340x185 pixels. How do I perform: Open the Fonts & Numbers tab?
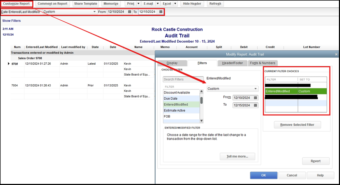[x=263, y=63]
